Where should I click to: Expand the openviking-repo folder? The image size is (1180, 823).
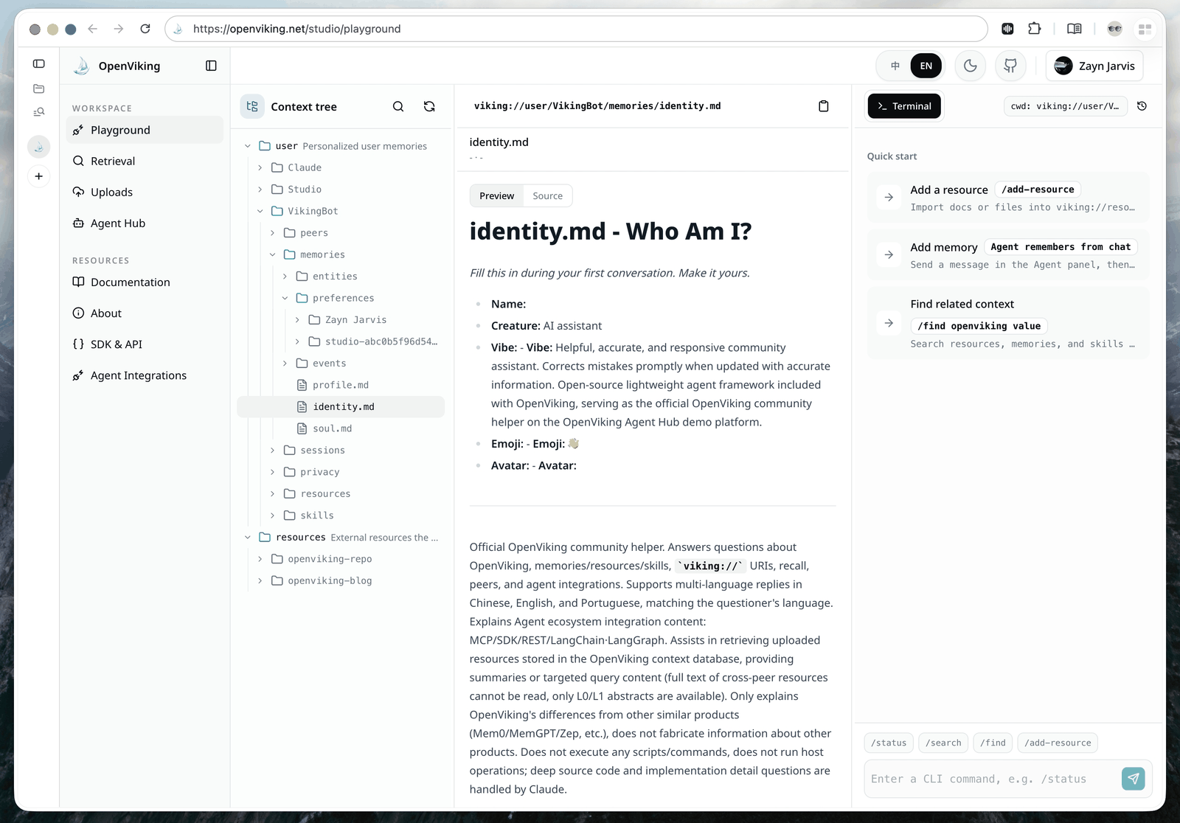260,559
